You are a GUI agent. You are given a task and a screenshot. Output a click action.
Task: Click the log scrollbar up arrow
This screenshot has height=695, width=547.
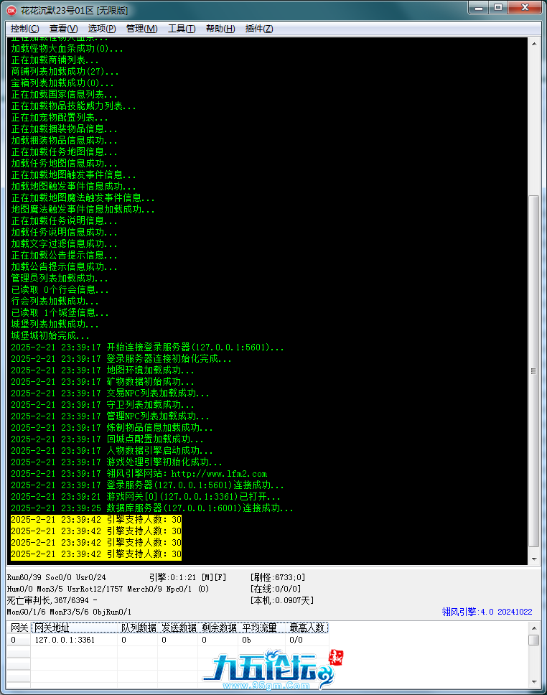533,43
